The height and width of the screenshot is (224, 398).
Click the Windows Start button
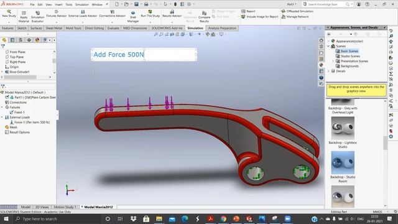(x=6, y=218)
